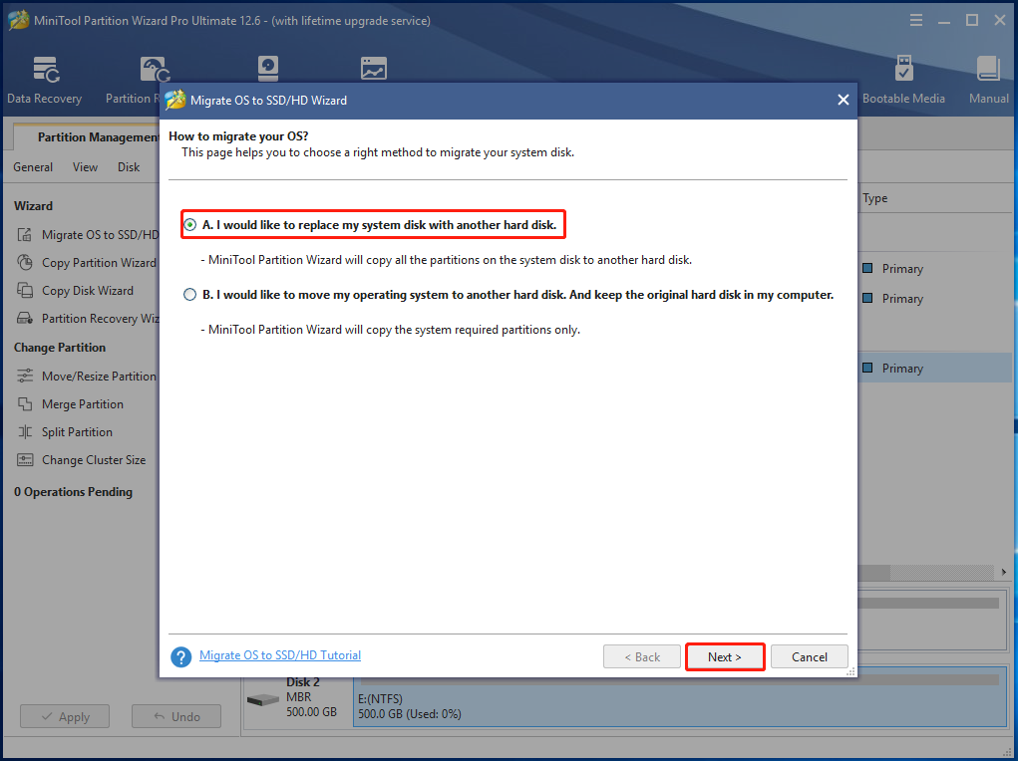
Task: Click 'Split Partition' text in sidebar
Action: point(77,432)
